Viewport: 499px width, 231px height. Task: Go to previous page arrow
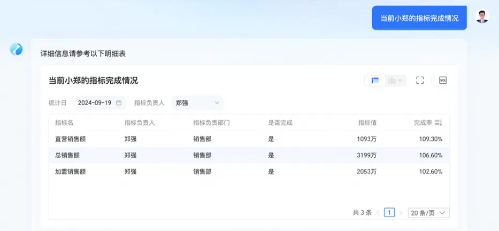click(x=378, y=213)
